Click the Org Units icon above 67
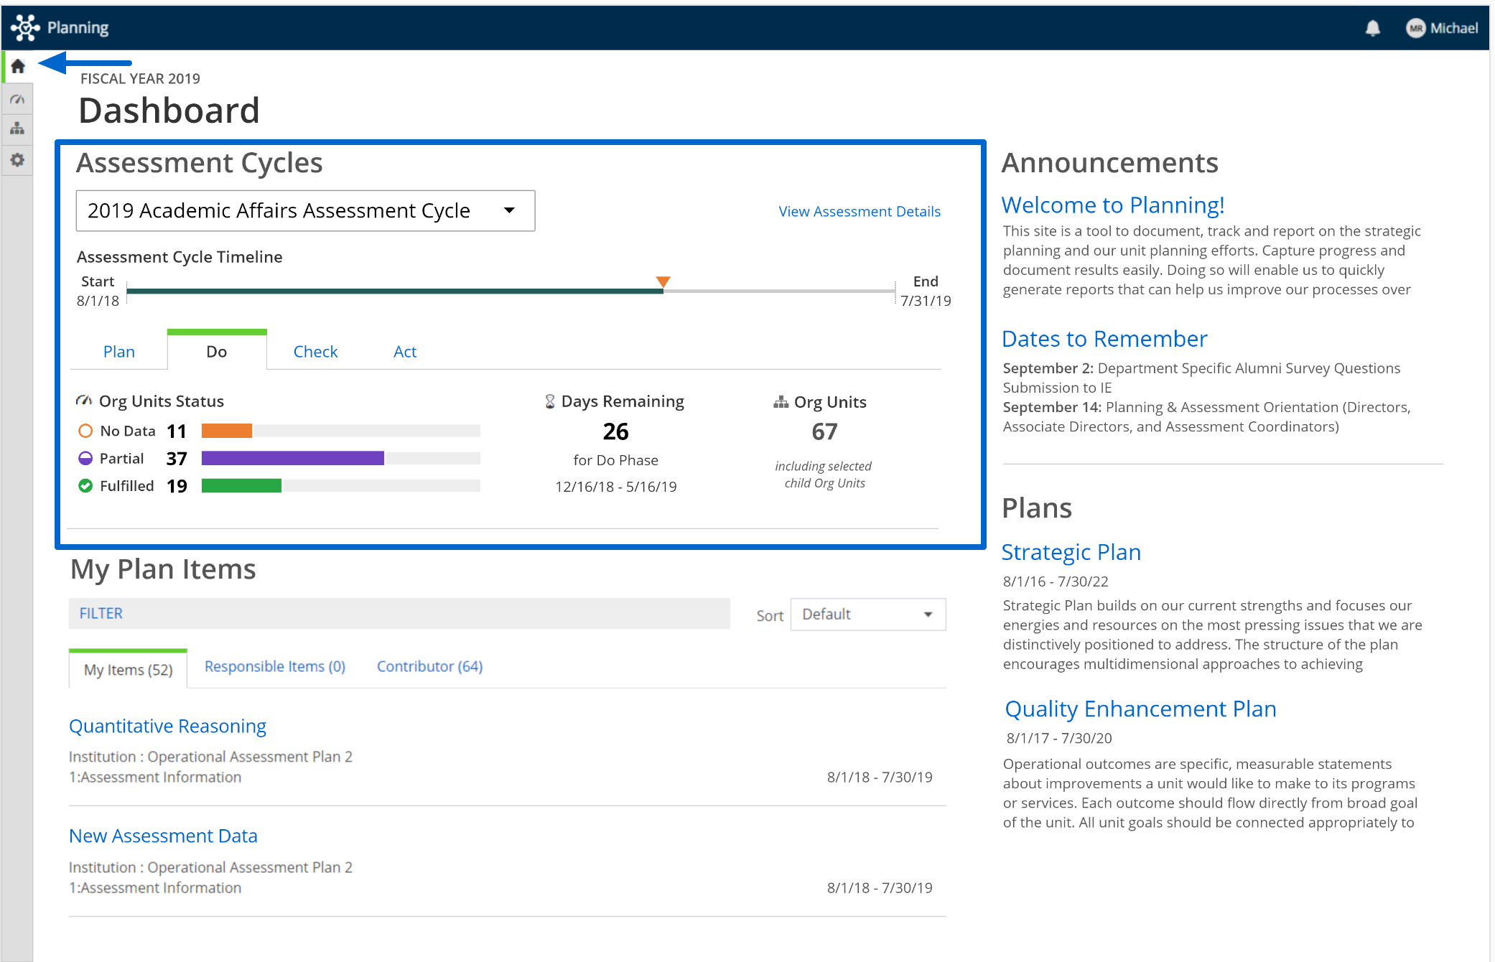 click(781, 402)
